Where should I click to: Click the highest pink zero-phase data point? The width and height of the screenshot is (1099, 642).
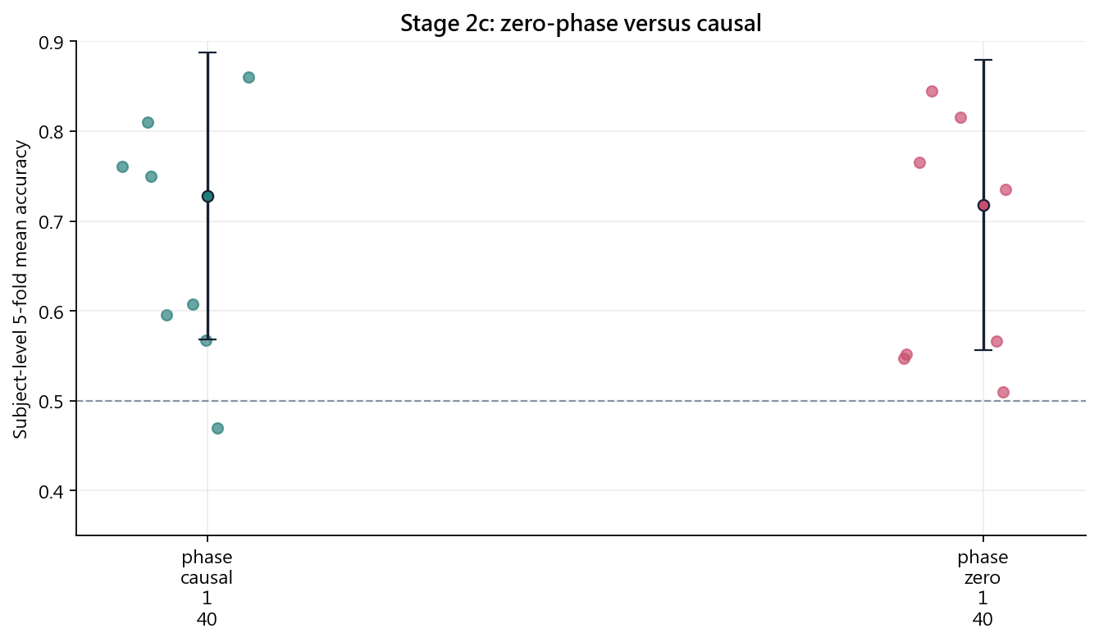[932, 91]
